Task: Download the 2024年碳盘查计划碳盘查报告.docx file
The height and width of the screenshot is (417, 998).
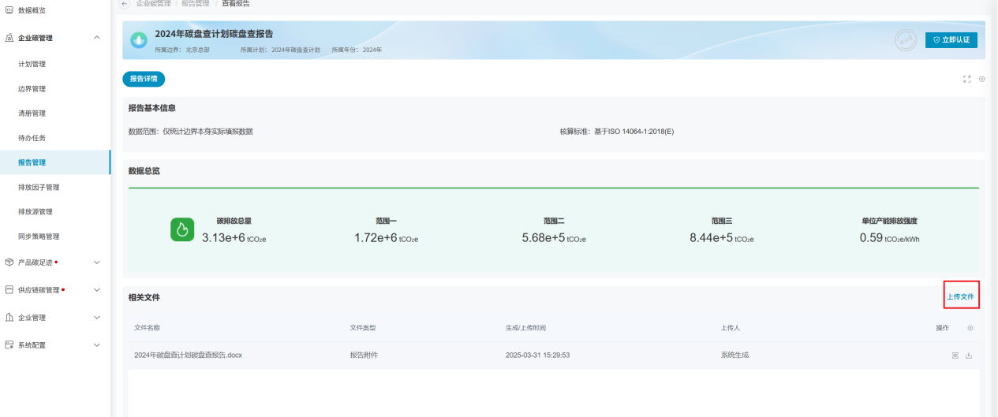Action: [969, 356]
